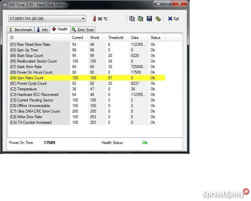Viewport: 251px width, 201px height.
Task: Select the (C3) Hardware ECC Recovered row
Action: point(87,95)
